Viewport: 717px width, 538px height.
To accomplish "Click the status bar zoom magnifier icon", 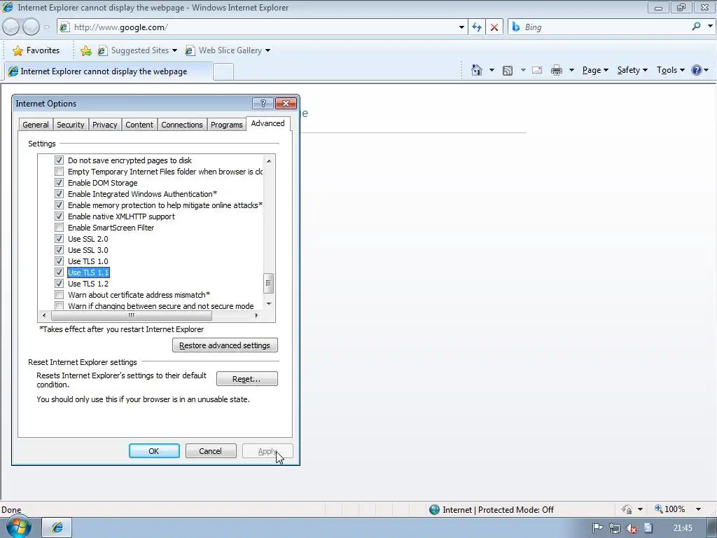I will point(658,509).
